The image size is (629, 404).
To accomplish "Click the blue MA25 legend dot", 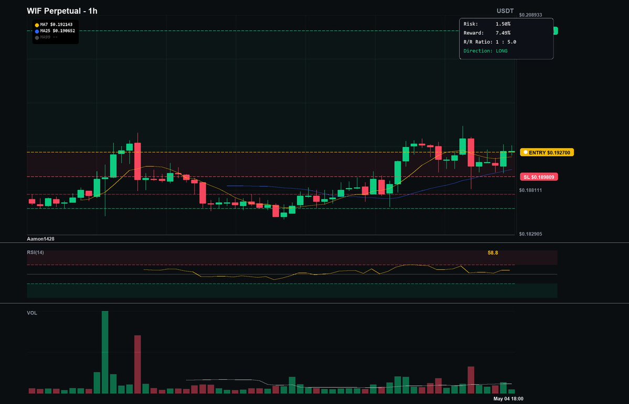I will [x=37, y=31].
